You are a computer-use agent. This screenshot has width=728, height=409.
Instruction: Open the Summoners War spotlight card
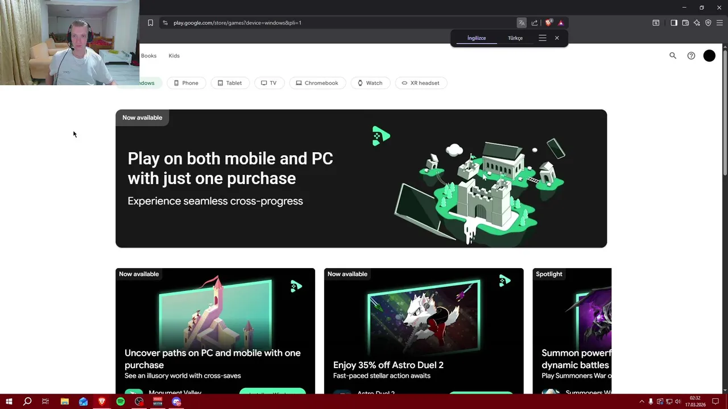[x=572, y=331]
